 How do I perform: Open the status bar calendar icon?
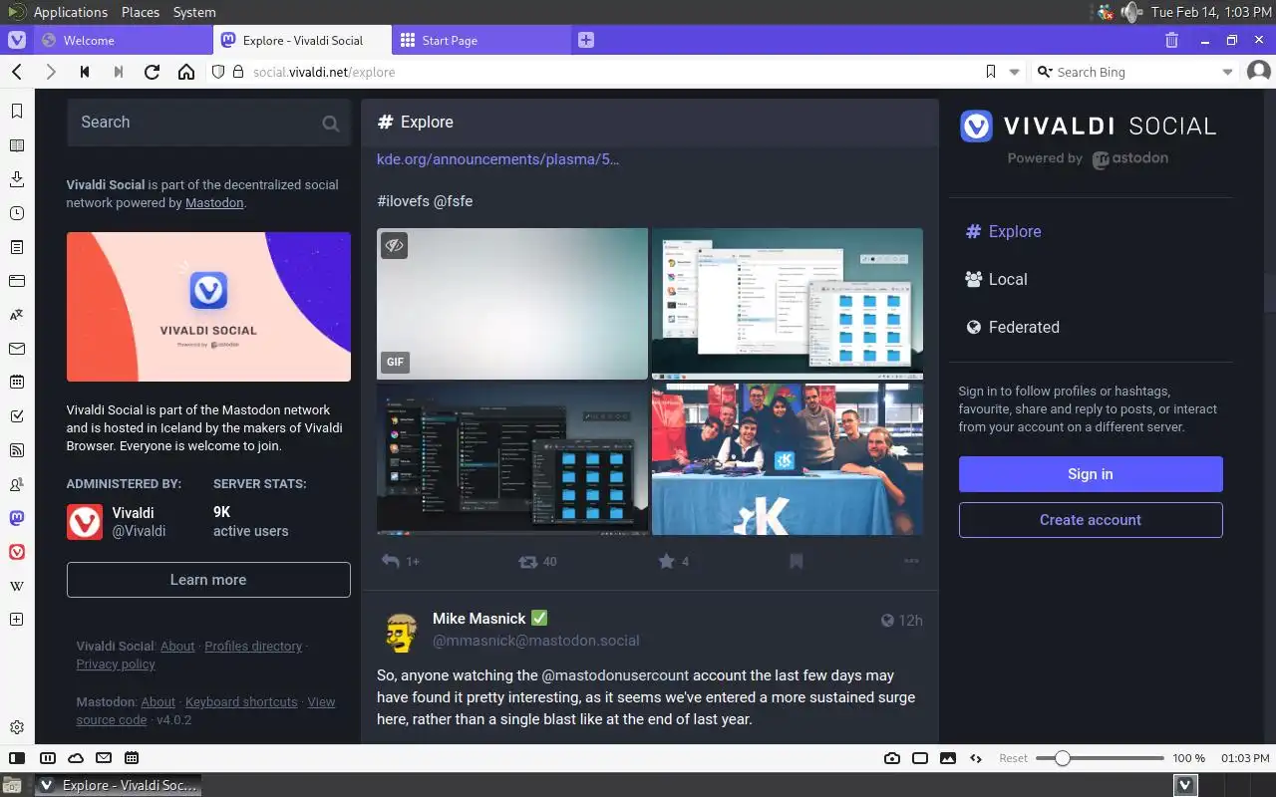click(132, 758)
